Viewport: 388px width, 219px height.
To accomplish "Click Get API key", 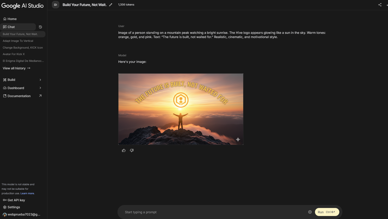I will coord(14,200).
